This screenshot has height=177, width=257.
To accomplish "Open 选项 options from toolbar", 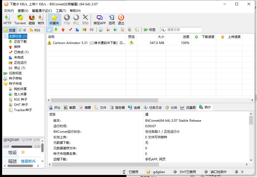I will (x=112, y=19).
